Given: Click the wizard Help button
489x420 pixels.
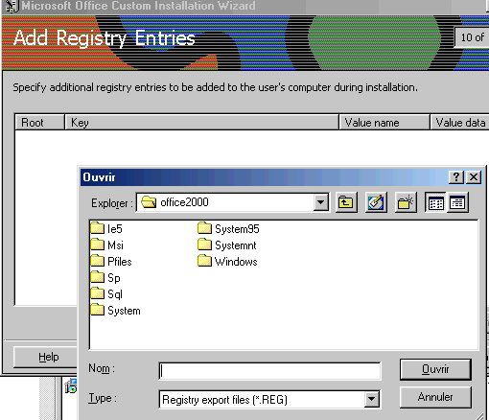Looking at the screenshot, I should (45, 357).
